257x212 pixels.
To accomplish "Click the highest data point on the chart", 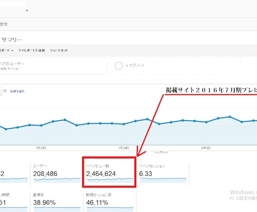I will coord(230,117).
